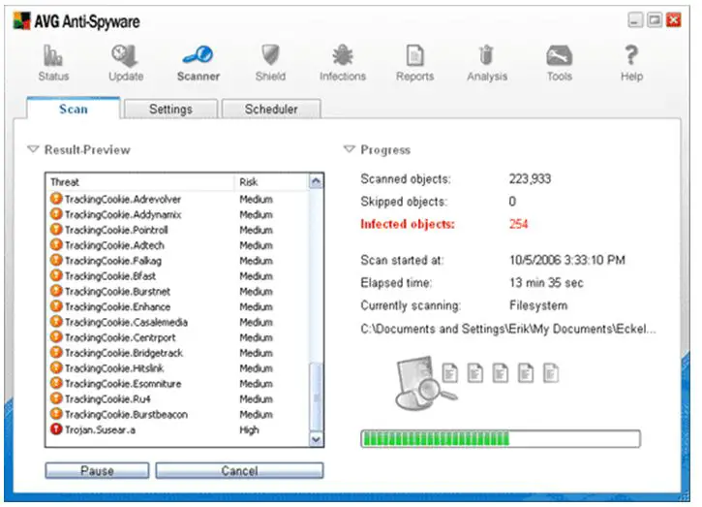Viewport: 702px width, 507px height.
Task: Open the Analysis section
Action: click(487, 63)
